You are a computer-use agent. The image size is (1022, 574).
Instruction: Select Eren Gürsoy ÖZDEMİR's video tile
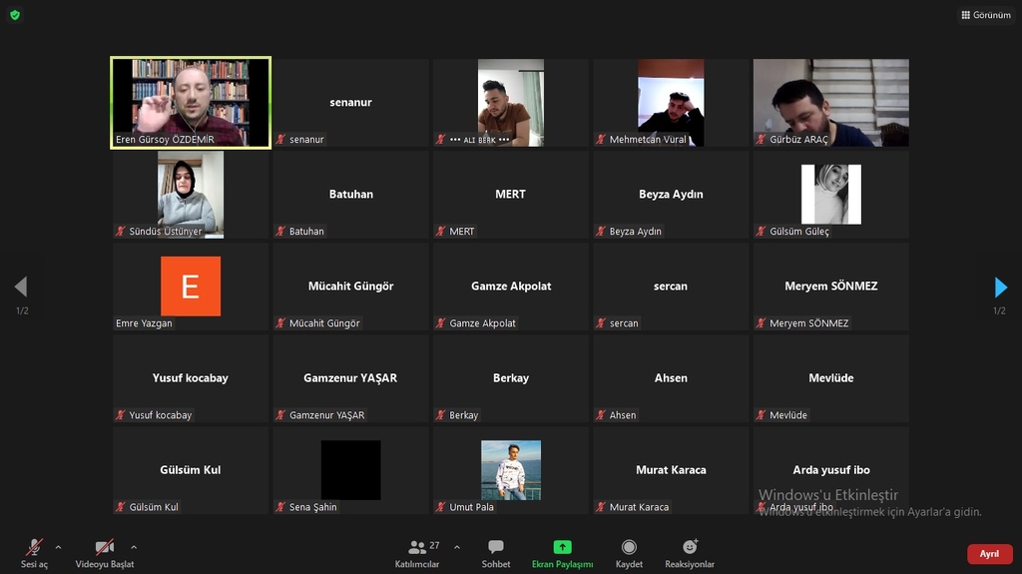pyautogui.click(x=191, y=103)
